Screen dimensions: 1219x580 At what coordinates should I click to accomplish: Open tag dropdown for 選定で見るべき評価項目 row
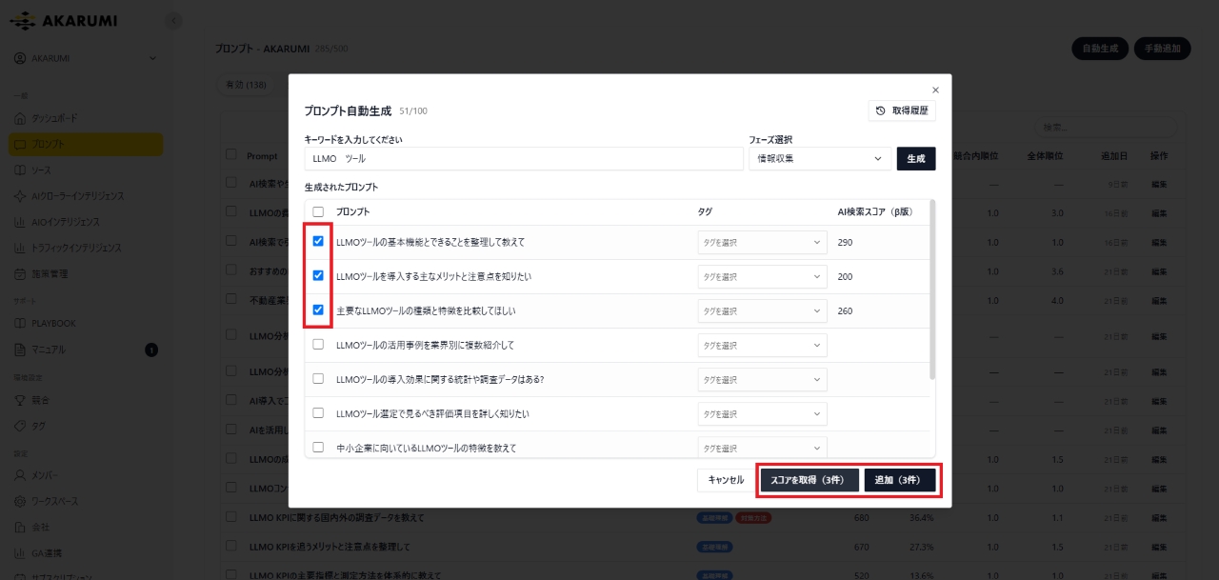click(x=762, y=413)
